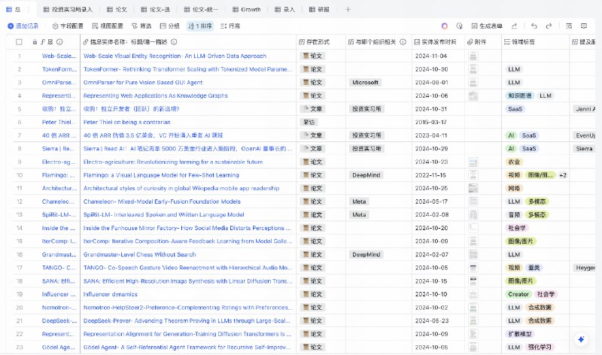
Task: Open the 研报 tab
Action: (319, 9)
